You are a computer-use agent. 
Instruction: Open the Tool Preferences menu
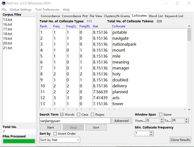(x=47, y=10)
